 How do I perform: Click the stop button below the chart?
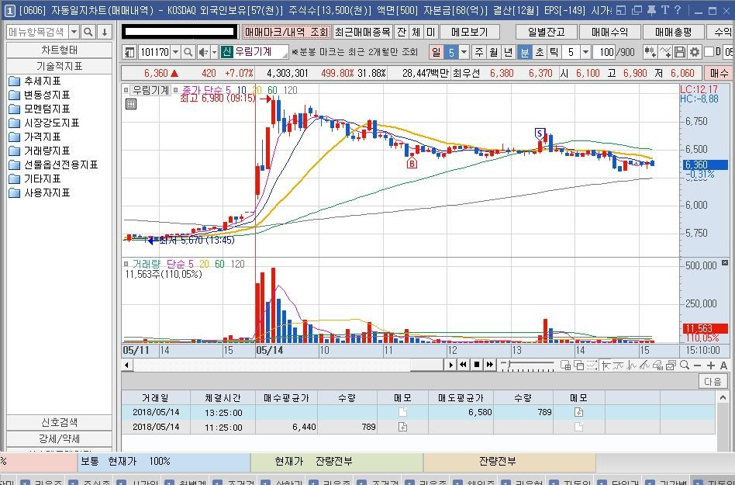(477, 365)
